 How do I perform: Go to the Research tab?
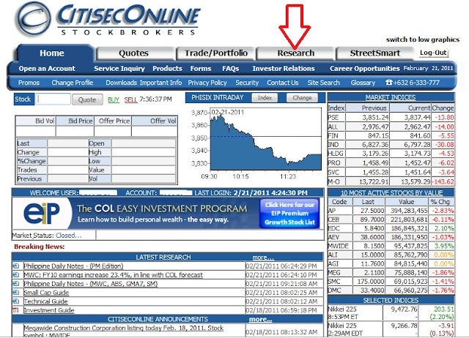click(296, 53)
